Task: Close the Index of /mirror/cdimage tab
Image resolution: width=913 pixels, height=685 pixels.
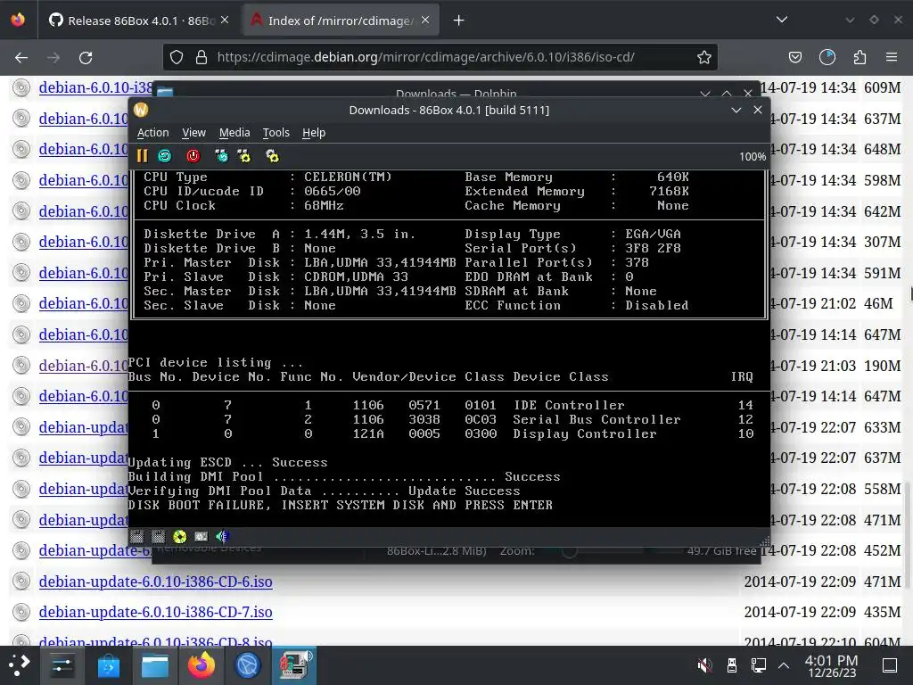Action: pyautogui.click(x=425, y=21)
